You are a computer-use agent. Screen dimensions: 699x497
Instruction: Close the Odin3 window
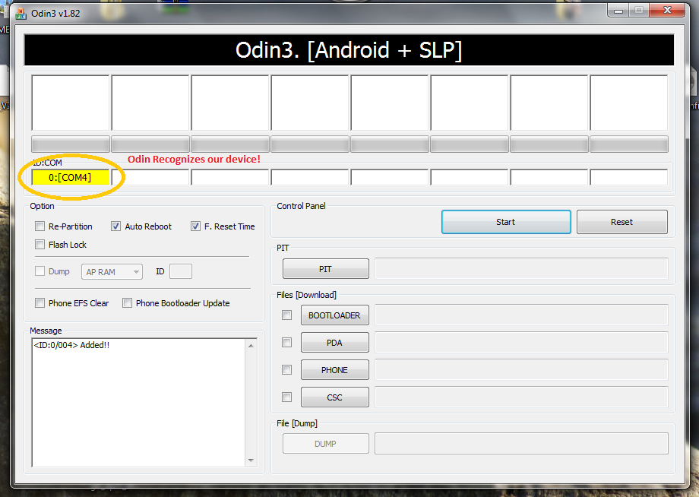coord(667,10)
